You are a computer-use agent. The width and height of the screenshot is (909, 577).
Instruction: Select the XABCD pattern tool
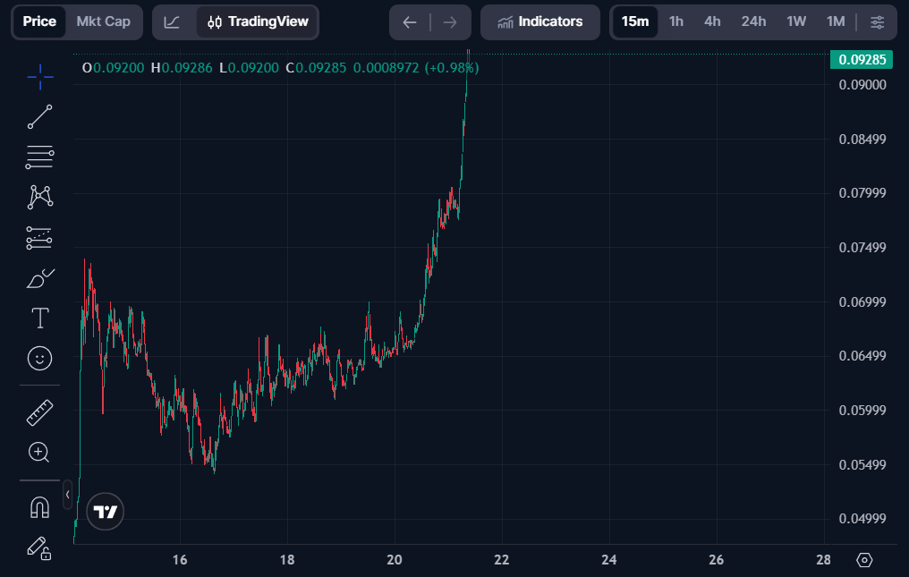(x=40, y=197)
